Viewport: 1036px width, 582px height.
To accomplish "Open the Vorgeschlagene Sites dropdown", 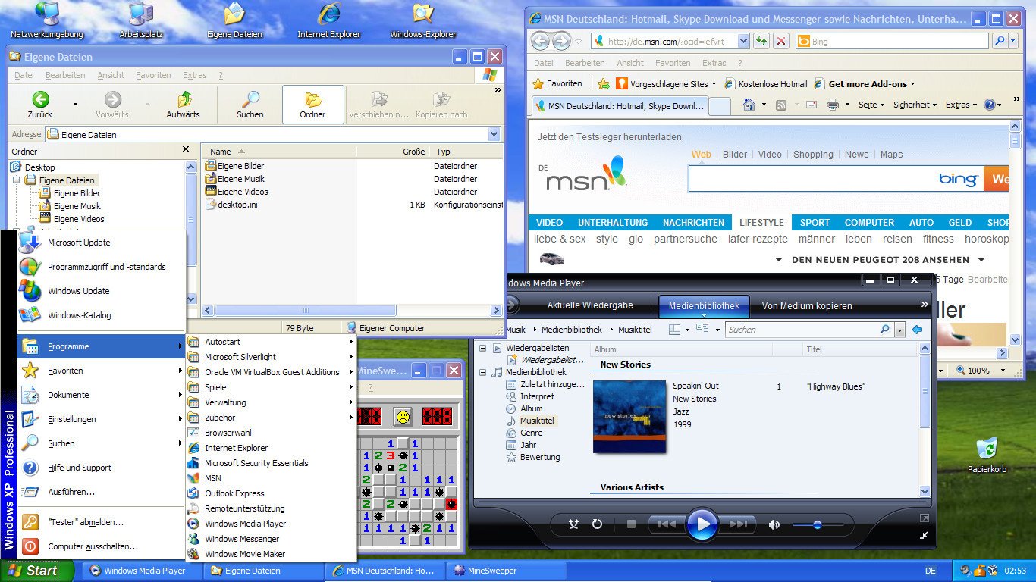I will pos(715,84).
